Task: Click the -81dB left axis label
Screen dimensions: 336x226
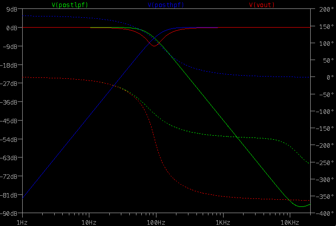Action: (8, 196)
